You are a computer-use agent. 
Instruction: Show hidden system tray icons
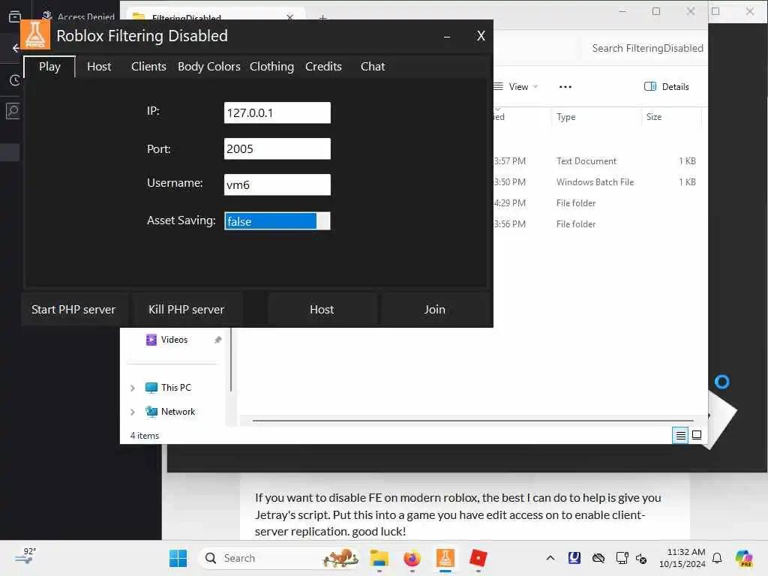550,558
